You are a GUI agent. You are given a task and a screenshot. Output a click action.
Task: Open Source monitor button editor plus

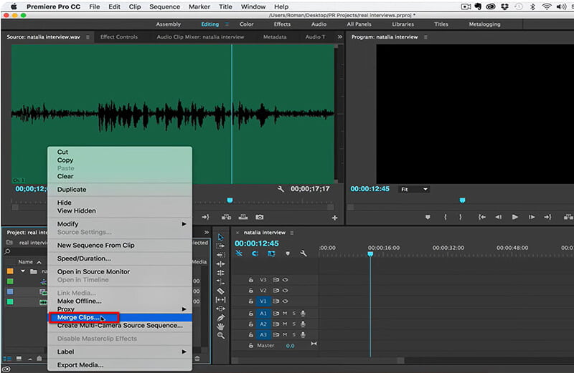click(334, 218)
